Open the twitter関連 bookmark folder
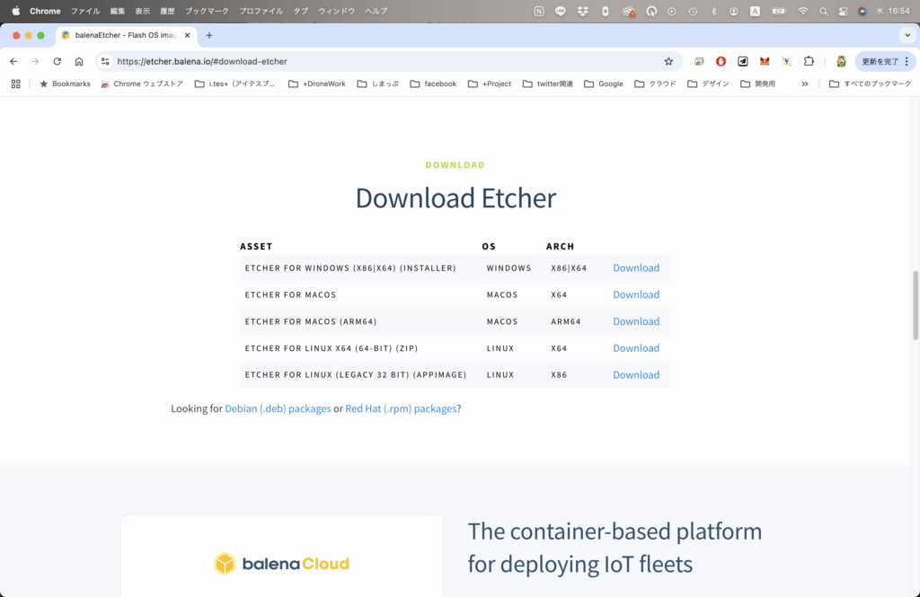This screenshot has height=597, width=920. [x=547, y=83]
